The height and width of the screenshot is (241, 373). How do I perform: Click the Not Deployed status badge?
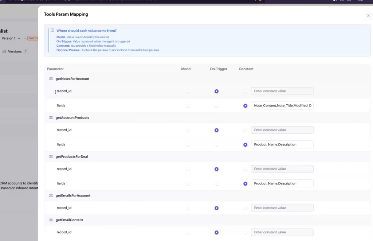click(x=33, y=38)
